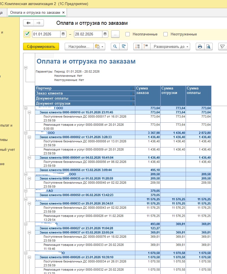Print the report with printer icon
Image resolution: width=227 pixels, height=274 pixels.
200,47
